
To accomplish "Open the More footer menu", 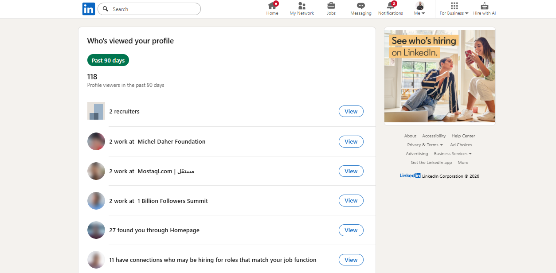I will (x=463, y=162).
